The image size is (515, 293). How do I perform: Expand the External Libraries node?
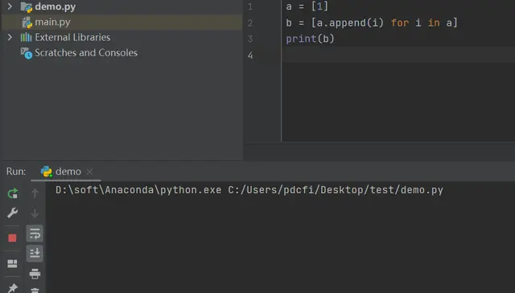tap(10, 37)
